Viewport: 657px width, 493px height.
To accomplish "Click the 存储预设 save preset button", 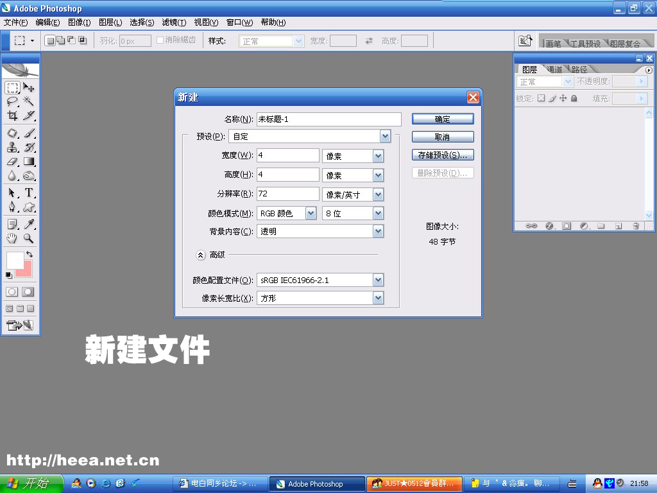I will (x=443, y=155).
